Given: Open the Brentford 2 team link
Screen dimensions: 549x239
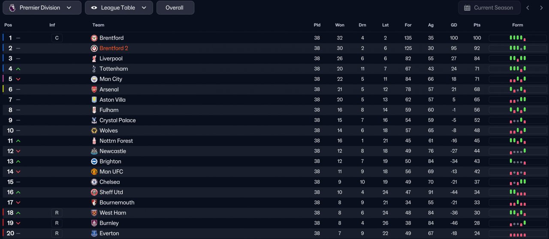Looking at the screenshot, I should tap(114, 48).
